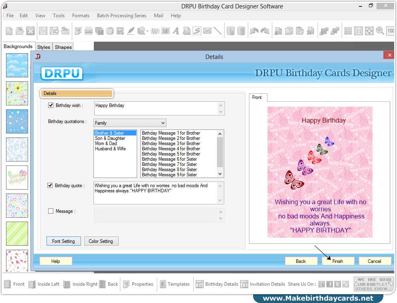Select Mom & Dad in the list
Image resolution: width=397 pixels, height=303 pixels.
[106, 143]
